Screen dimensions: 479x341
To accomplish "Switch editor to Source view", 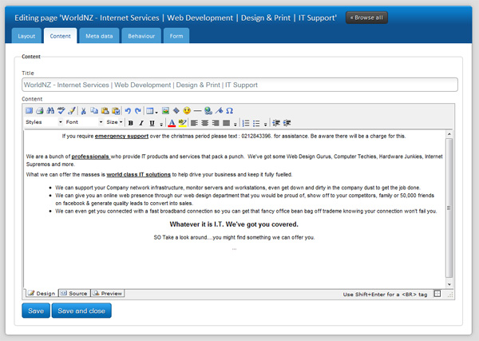I will coord(74,293).
